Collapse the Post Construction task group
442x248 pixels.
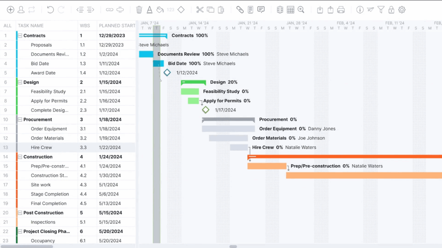(x=20, y=213)
